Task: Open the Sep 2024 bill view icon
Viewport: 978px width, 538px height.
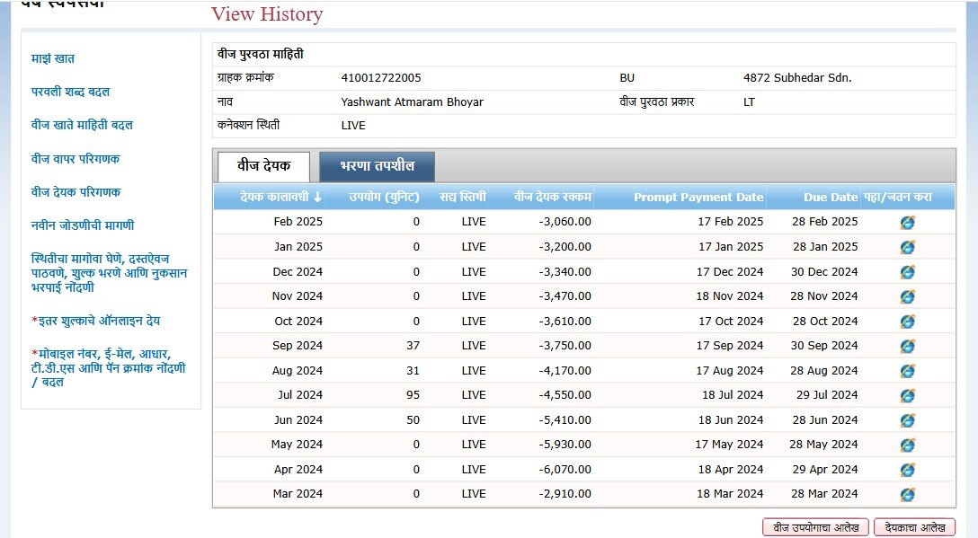Action: (907, 346)
